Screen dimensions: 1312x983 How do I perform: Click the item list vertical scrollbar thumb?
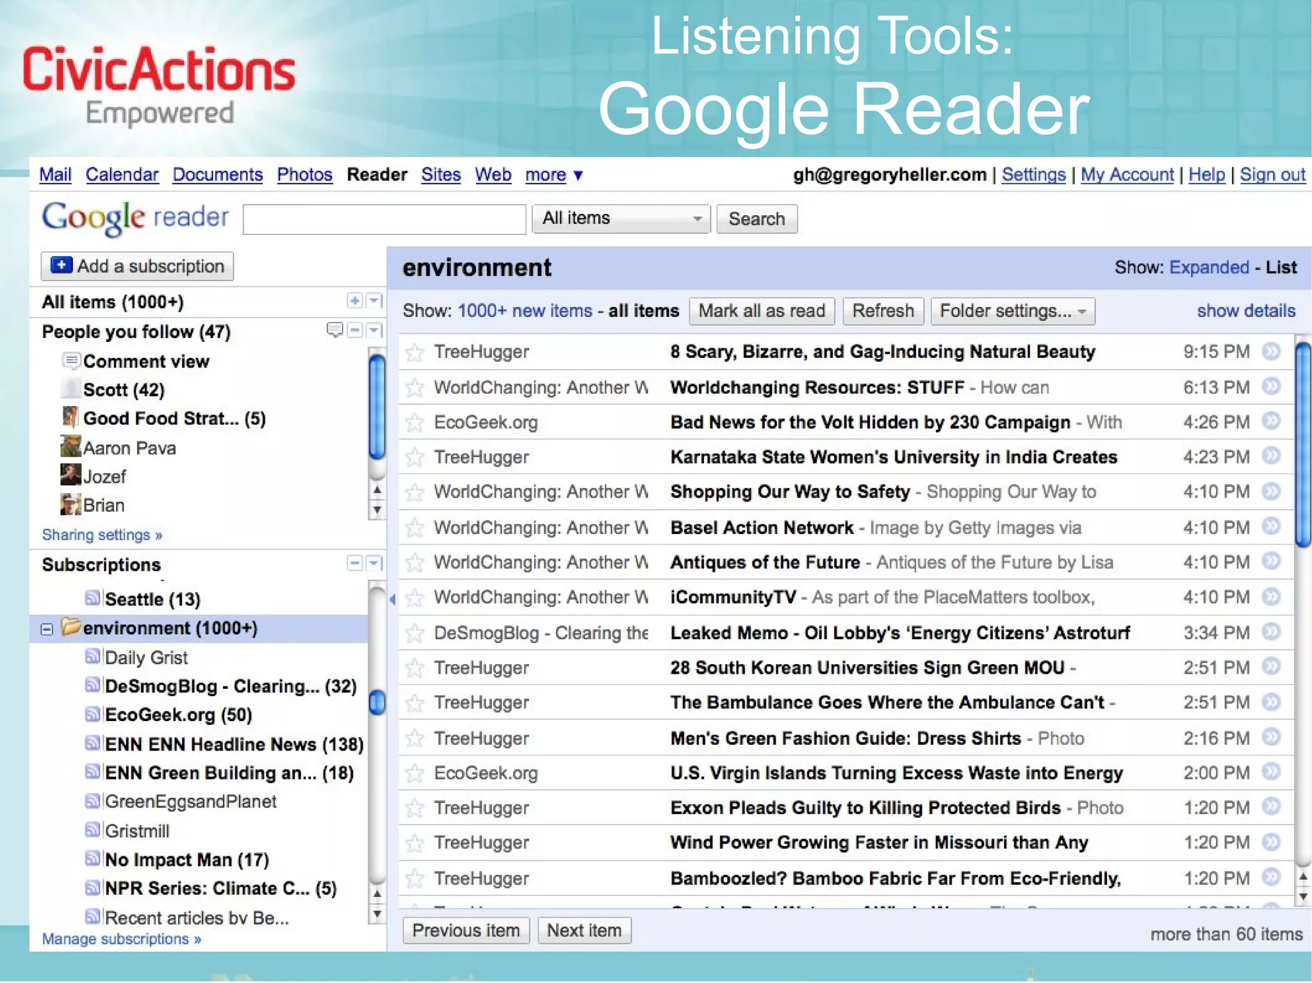1303,445
